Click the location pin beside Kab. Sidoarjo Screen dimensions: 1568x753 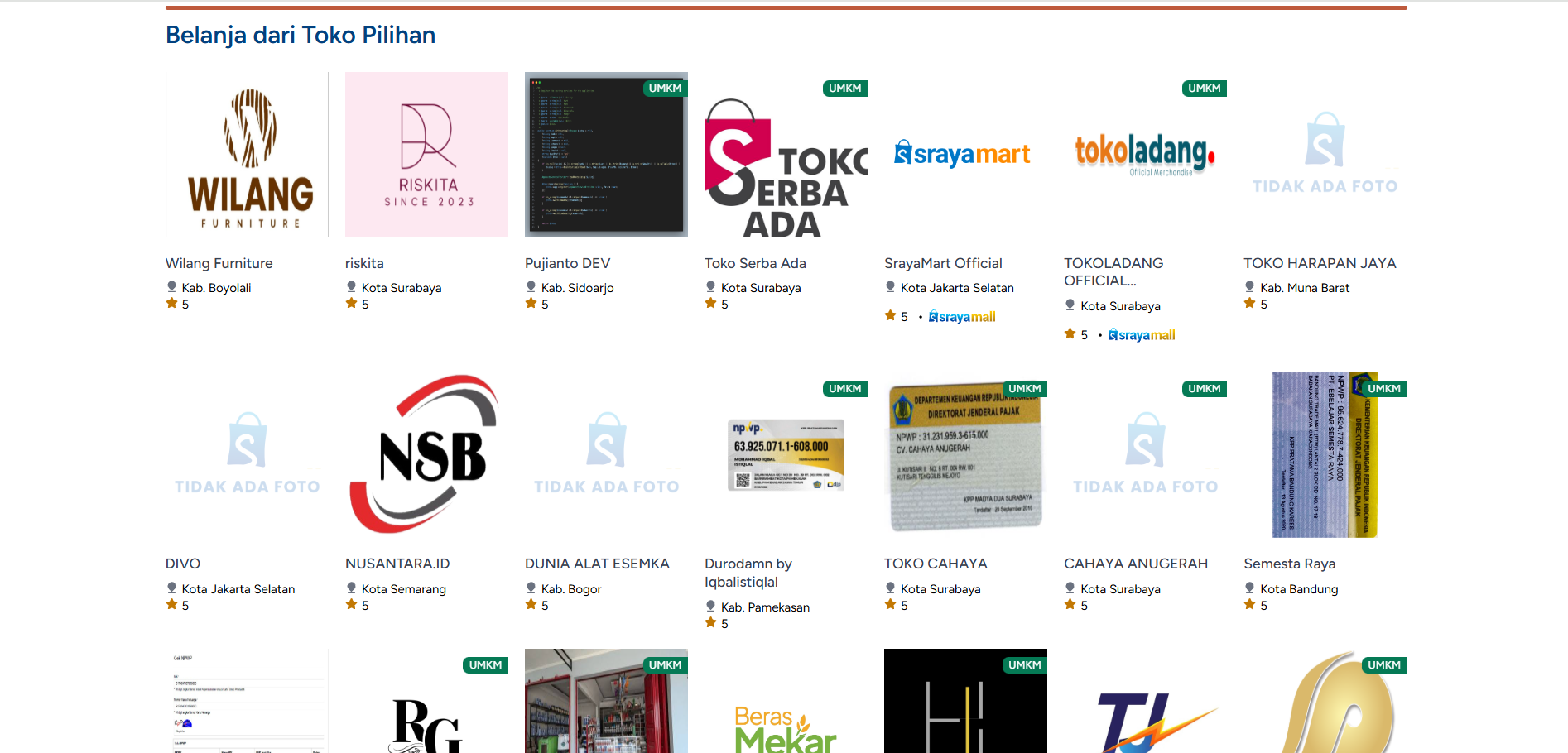[x=531, y=287]
